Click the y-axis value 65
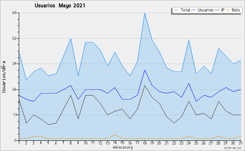The width and height of the screenshot is (245, 151). (x=14, y=13)
